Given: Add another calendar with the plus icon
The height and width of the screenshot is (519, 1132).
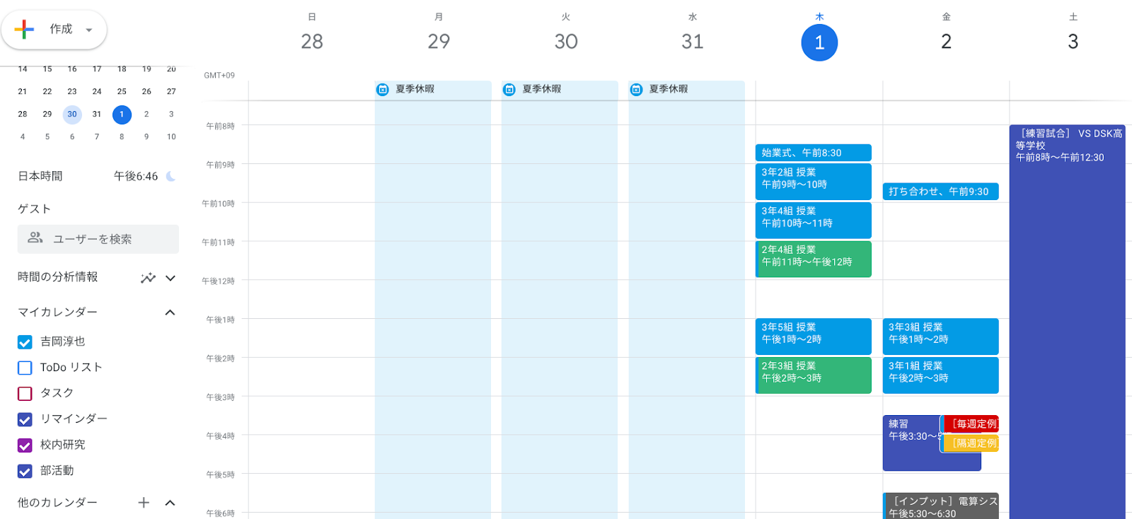Looking at the screenshot, I should (x=144, y=503).
